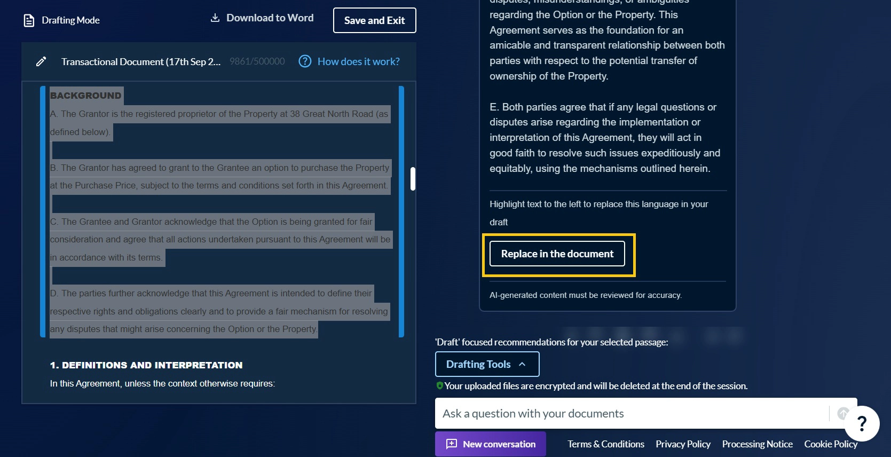Viewport: 891px width, 457px height.
Task: Click the New conversation chat plus icon
Action: tap(452, 444)
